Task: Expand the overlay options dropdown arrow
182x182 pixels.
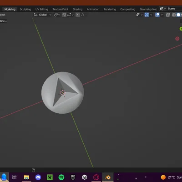Action: click(x=162, y=15)
